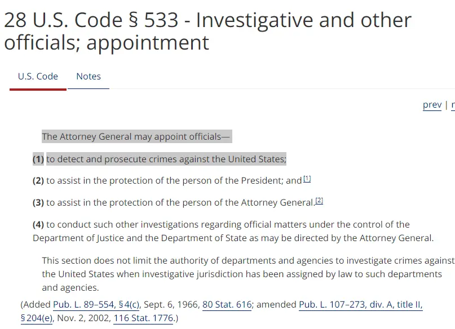Click the bold (1) paragraph marker

point(38,159)
